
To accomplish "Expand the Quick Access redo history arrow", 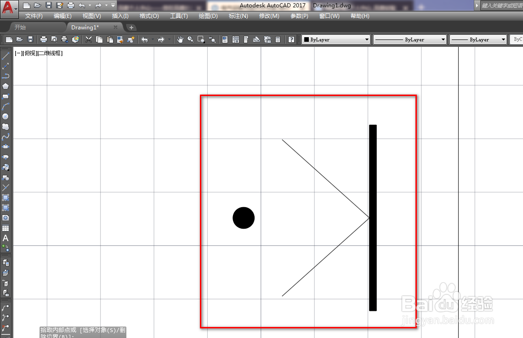I will (107, 6).
